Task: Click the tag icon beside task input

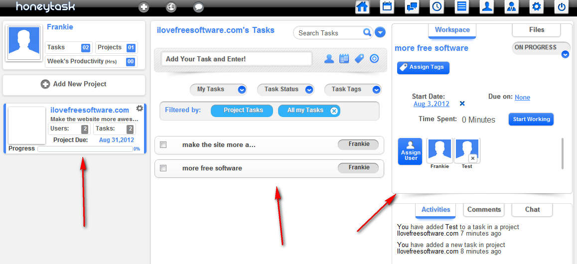Action: click(359, 58)
